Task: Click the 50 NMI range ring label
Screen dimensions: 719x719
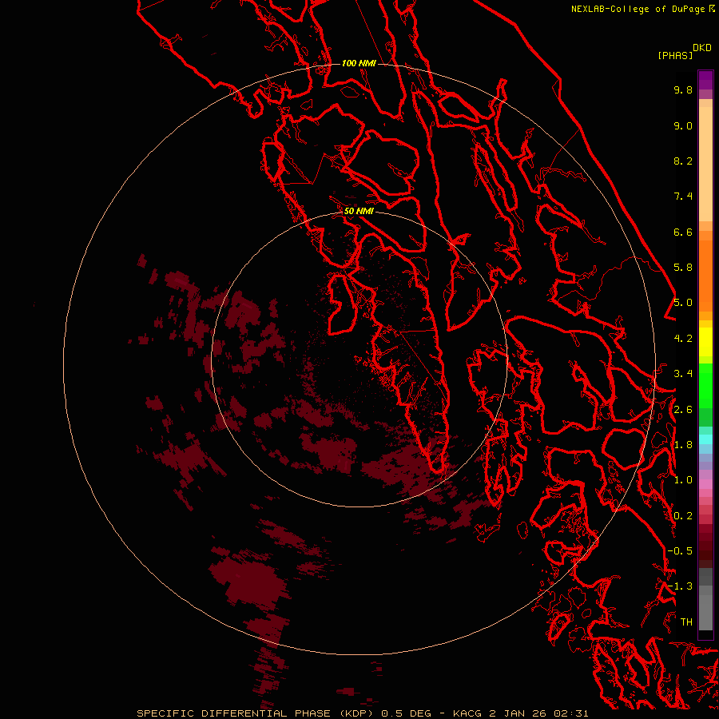Action: click(359, 211)
